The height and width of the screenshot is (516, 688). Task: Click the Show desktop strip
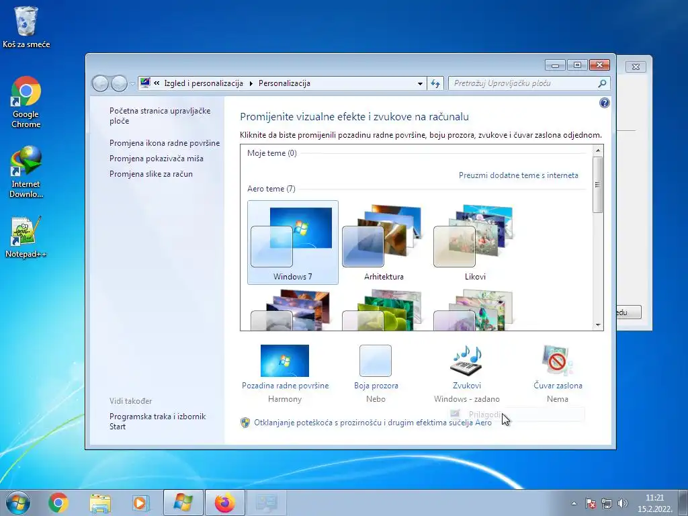tap(683, 503)
